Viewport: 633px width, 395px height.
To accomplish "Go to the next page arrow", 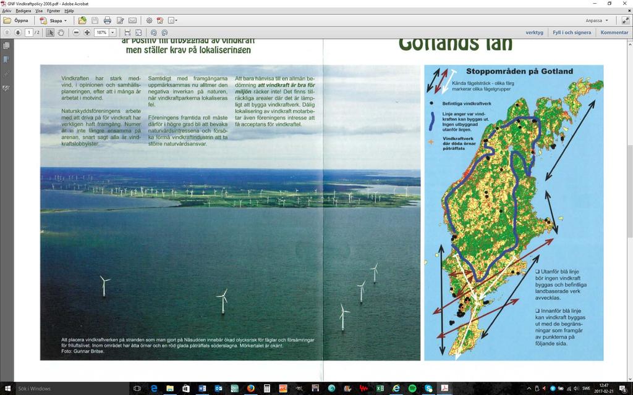I will point(18,32).
